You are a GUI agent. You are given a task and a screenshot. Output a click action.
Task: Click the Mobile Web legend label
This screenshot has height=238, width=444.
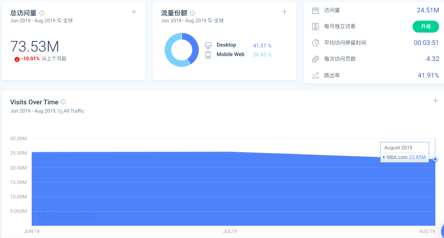[x=231, y=54]
